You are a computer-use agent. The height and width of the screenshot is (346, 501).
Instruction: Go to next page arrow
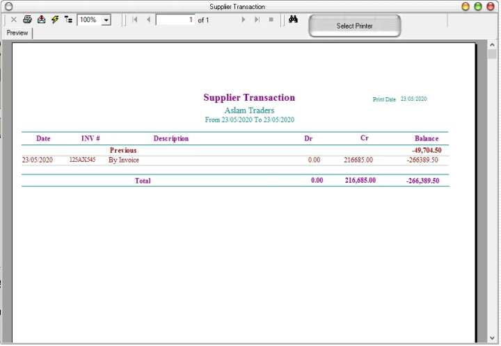[244, 19]
